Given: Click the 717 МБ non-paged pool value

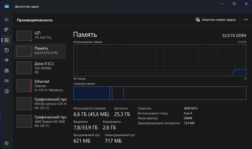Looking at the screenshot, I should 113,141.
